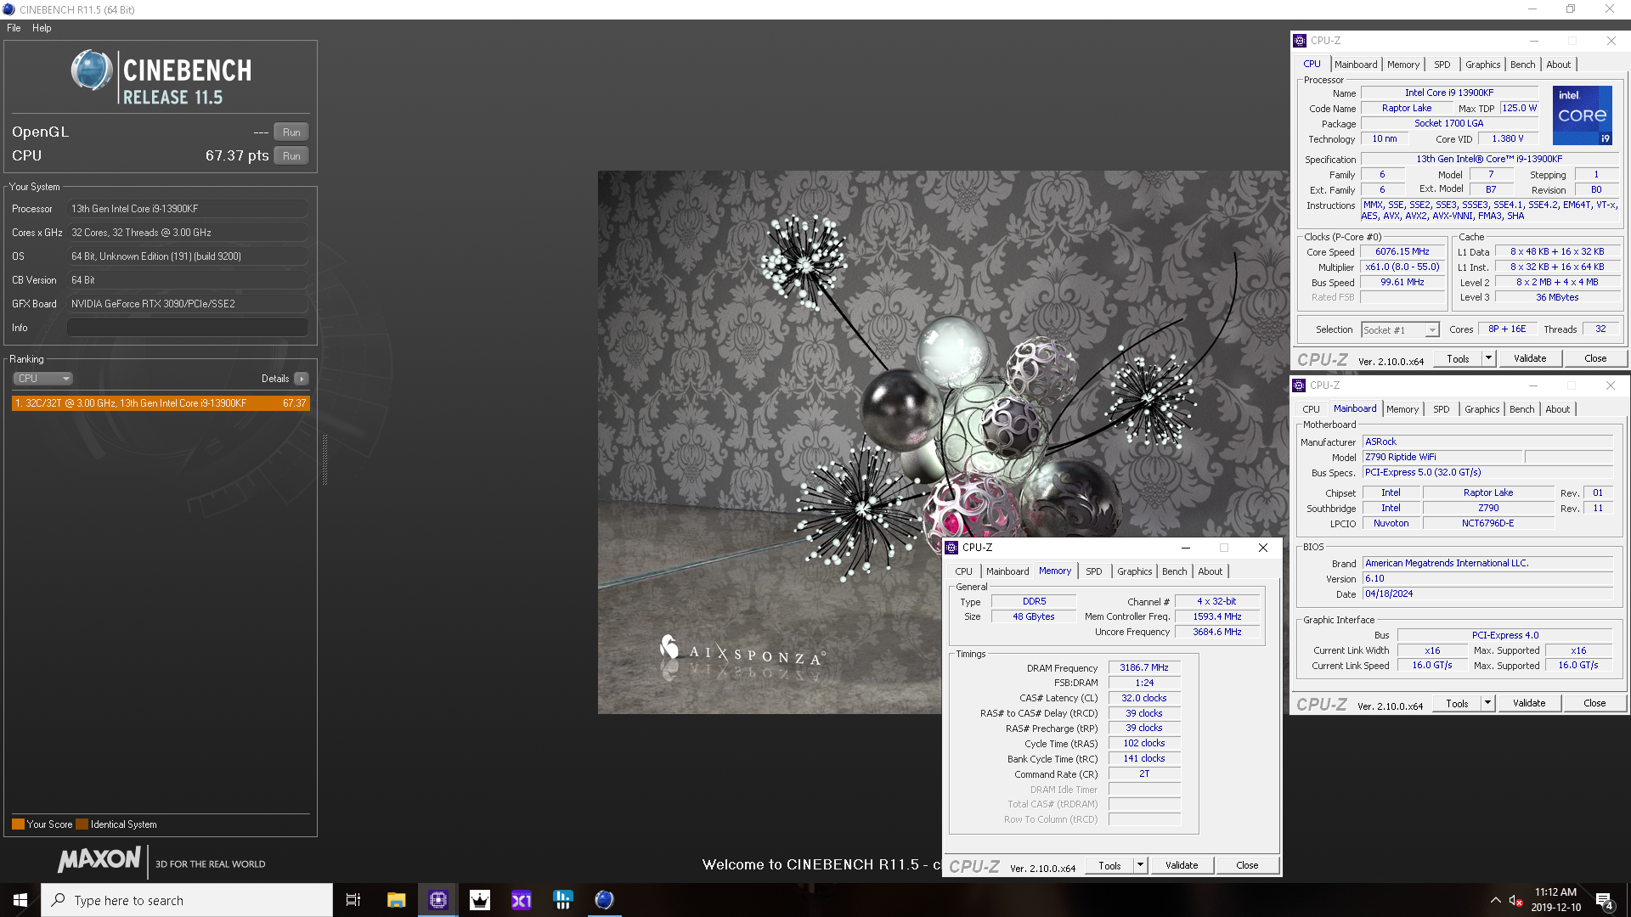Image resolution: width=1631 pixels, height=917 pixels.
Task: Click the taskbar clock and date
Action: tap(1555, 900)
